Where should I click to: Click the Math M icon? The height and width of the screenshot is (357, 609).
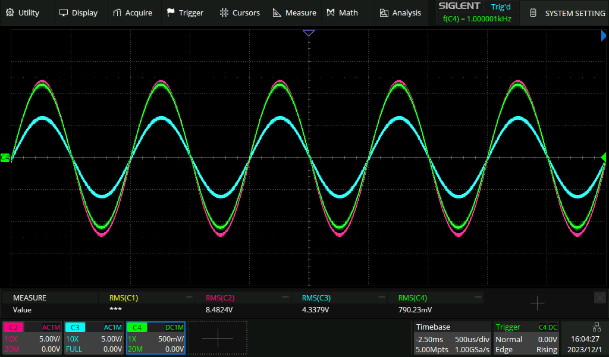(x=331, y=13)
